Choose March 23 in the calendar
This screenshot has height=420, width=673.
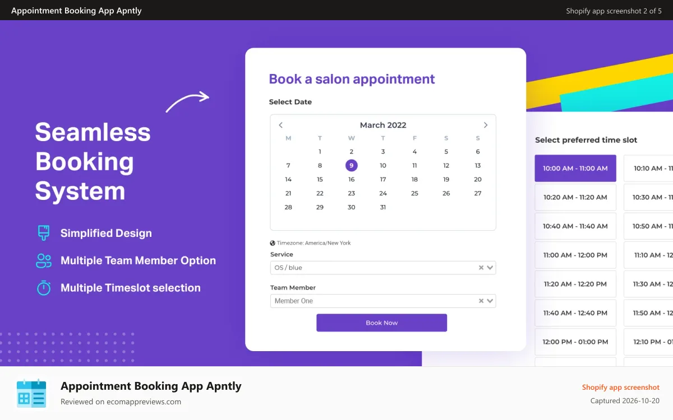tap(351, 193)
